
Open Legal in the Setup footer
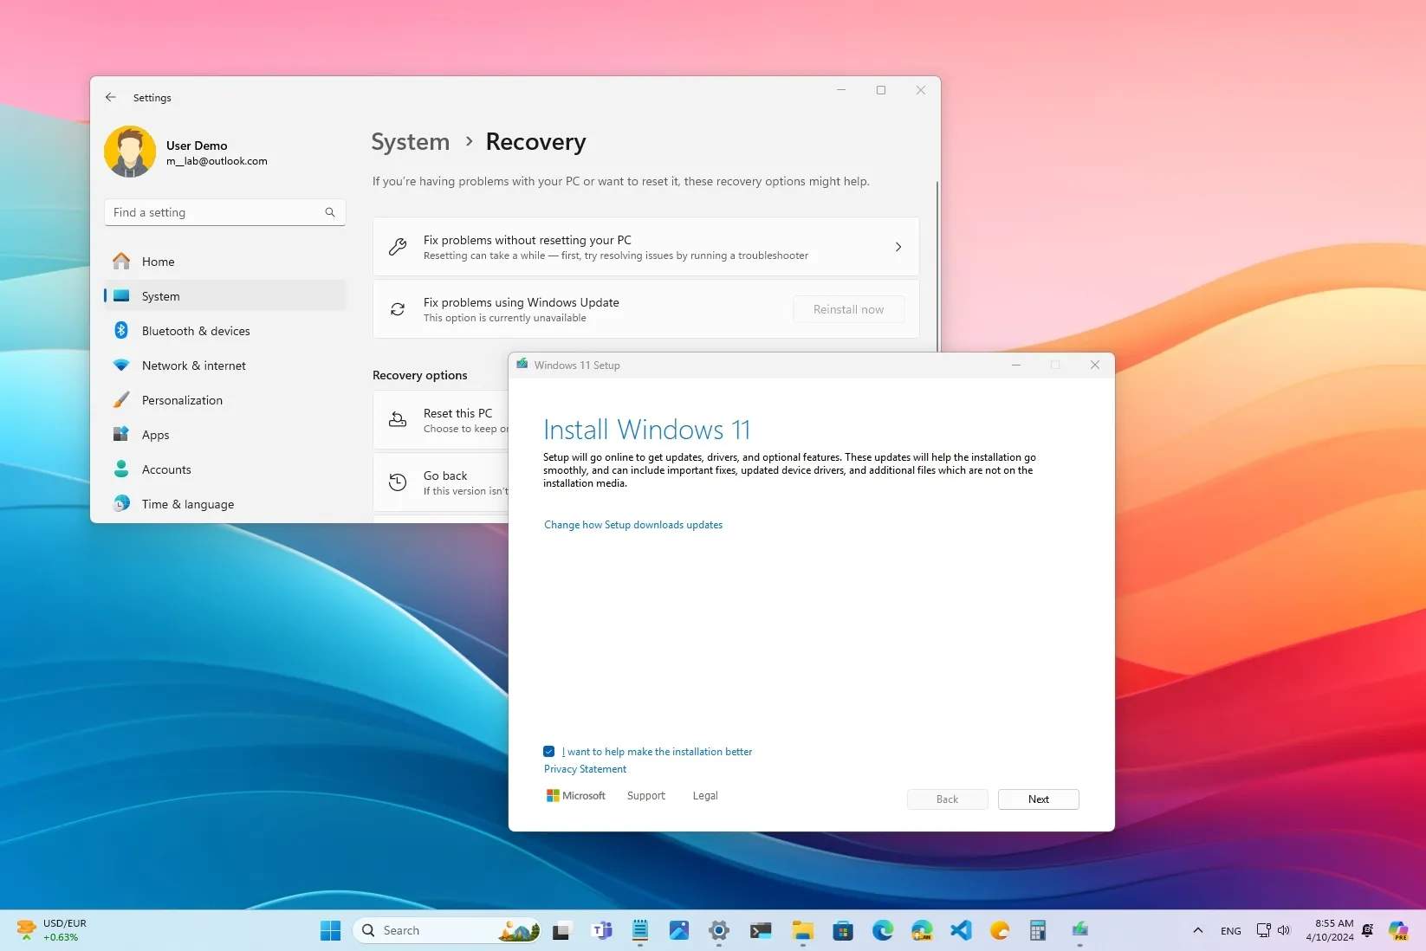point(704,795)
